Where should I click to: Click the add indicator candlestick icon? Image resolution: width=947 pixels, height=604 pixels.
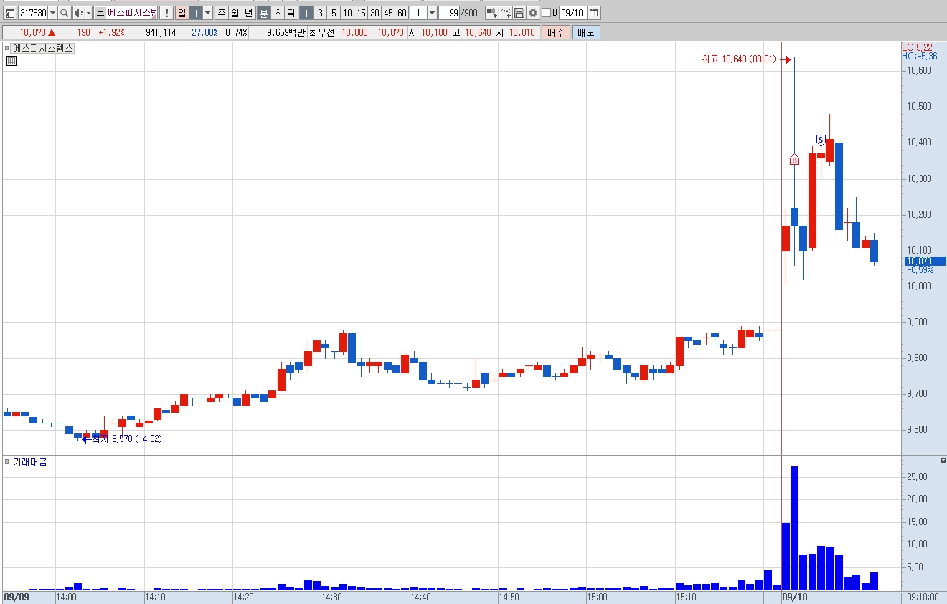492,13
